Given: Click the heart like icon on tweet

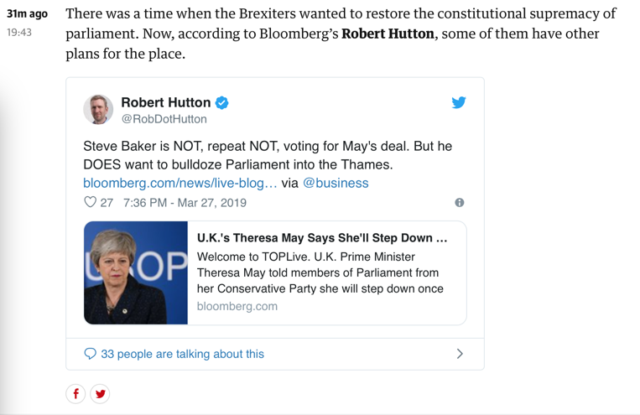Looking at the screenshot, I should tap(90, 202).
